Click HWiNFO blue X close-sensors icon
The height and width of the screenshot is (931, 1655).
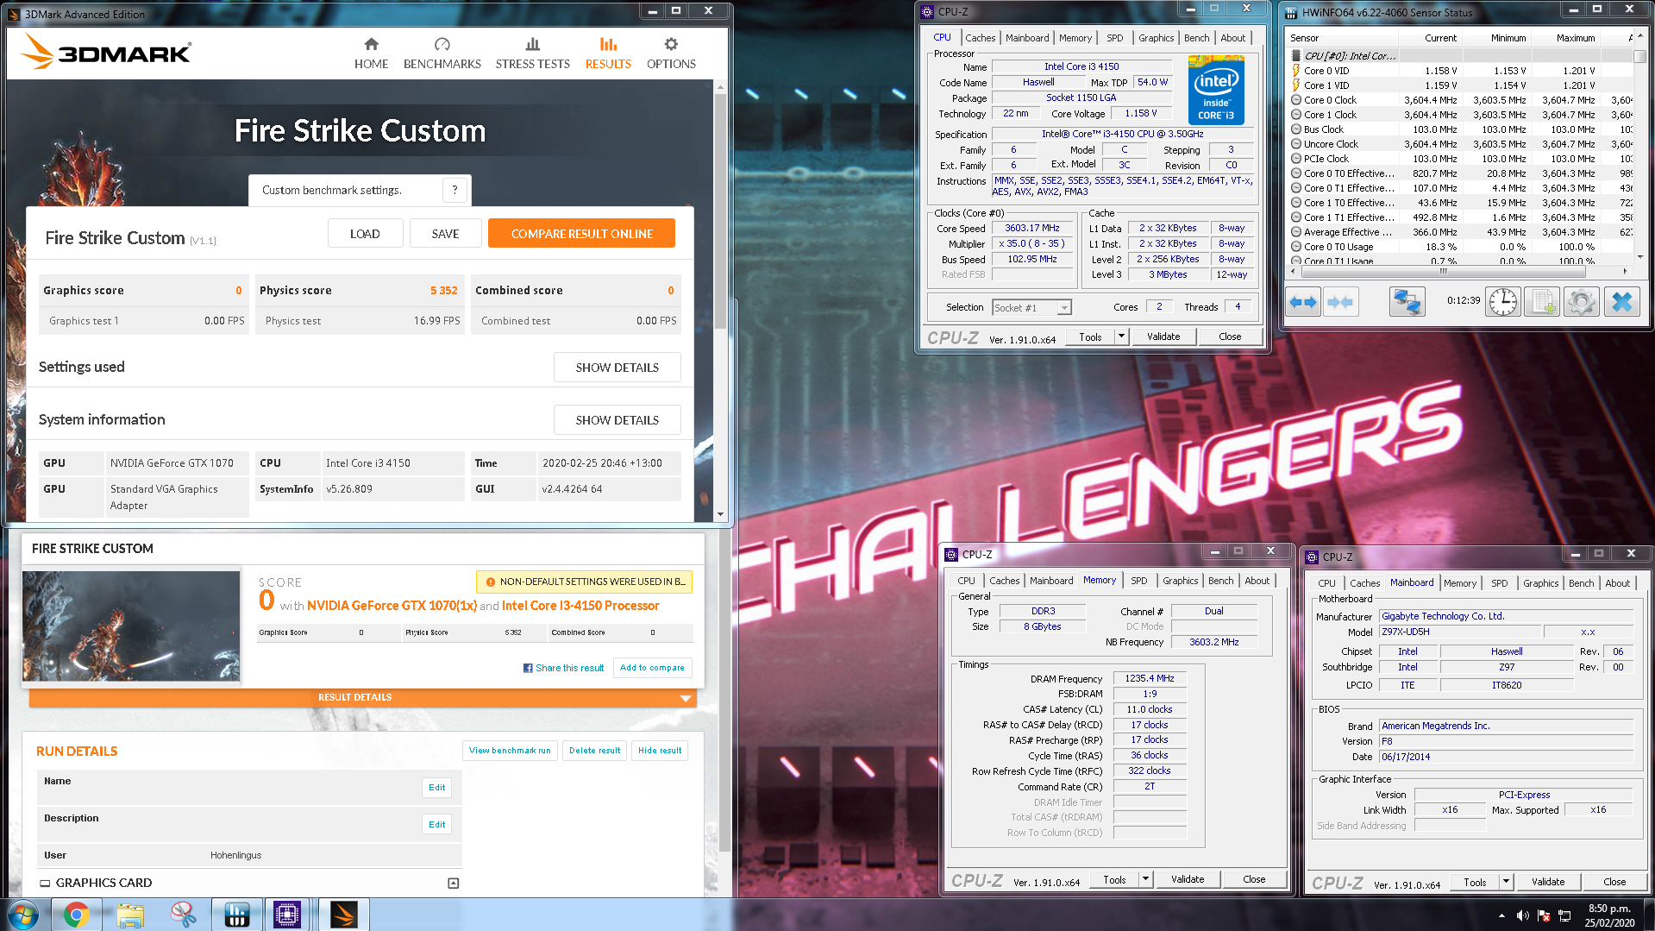click(x=1621, y=302)
